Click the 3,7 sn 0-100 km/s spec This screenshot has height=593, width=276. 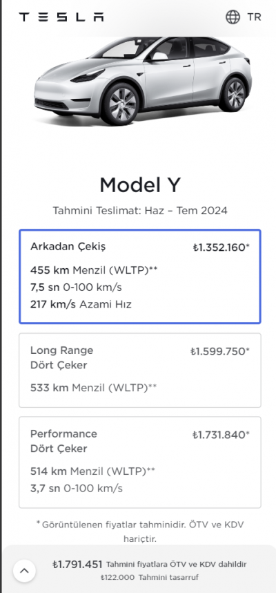click(77, 488)
